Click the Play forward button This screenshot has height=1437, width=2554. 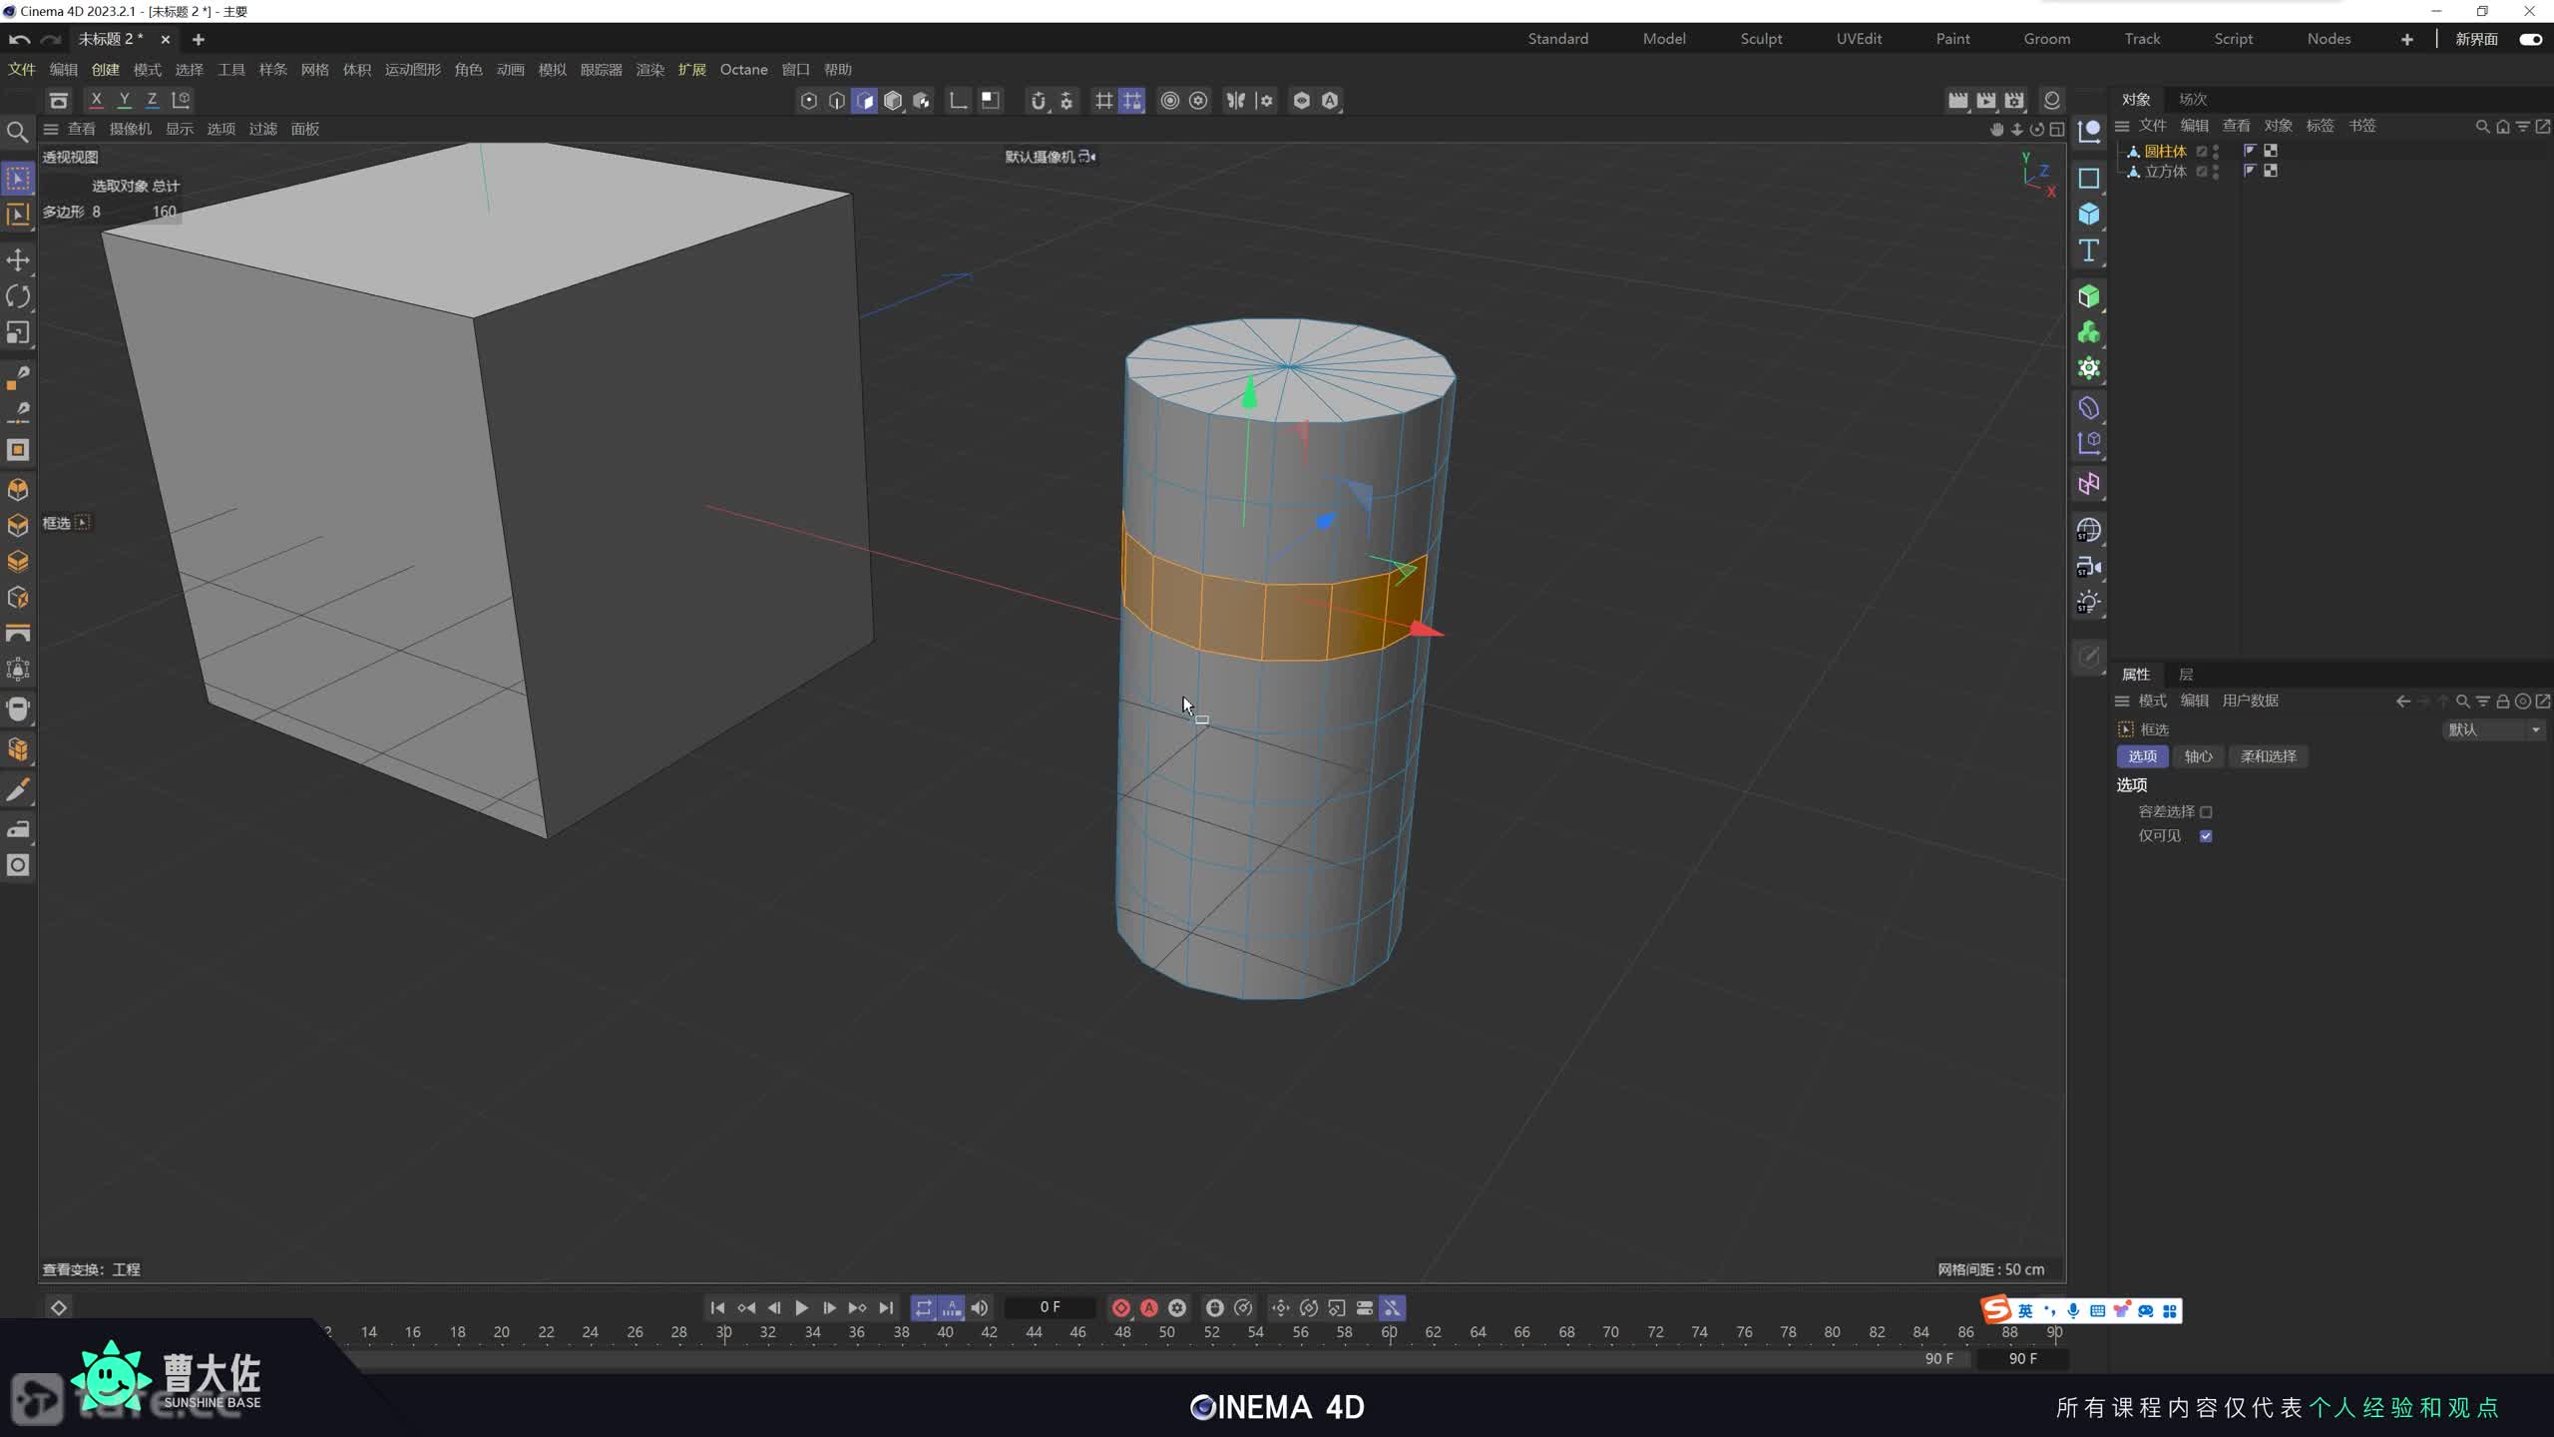[801, 1307]
